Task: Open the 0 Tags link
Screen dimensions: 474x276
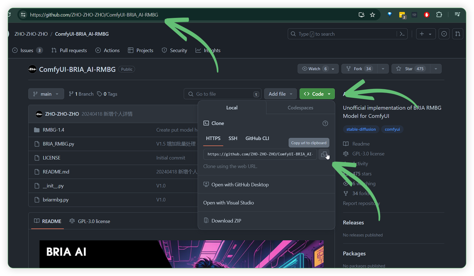Action: click(107, 94)
